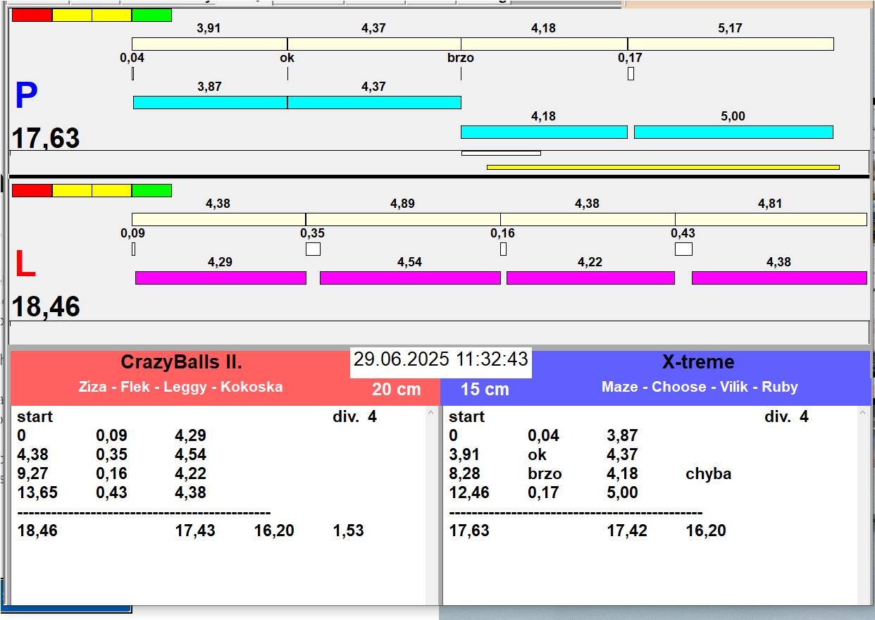875x620 pixels.
Task: Click the cyan 5,00 bar in lane P
Action: pos(733,132)
